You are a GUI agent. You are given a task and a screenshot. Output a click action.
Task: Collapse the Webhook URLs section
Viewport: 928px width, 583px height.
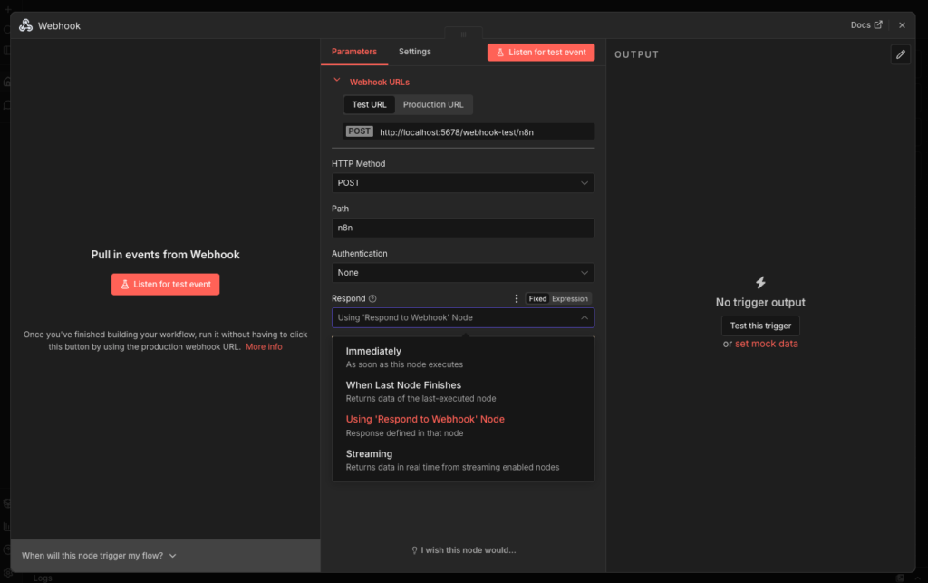tap(337, 81)
